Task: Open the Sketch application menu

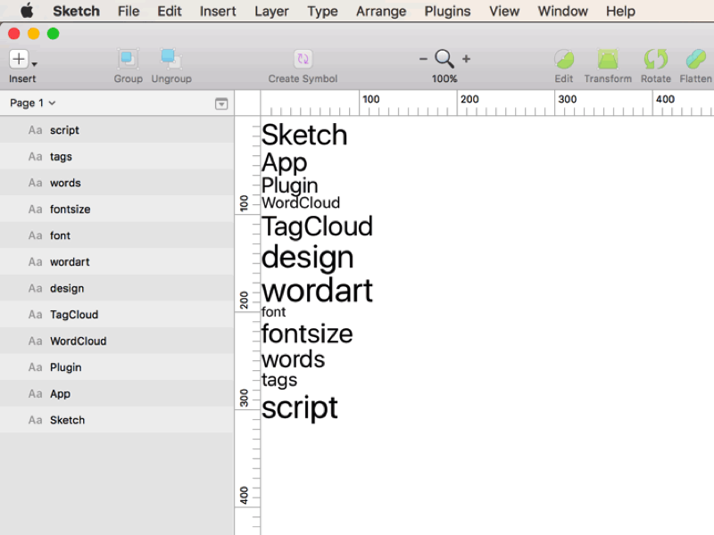Action: click(76, 11)
